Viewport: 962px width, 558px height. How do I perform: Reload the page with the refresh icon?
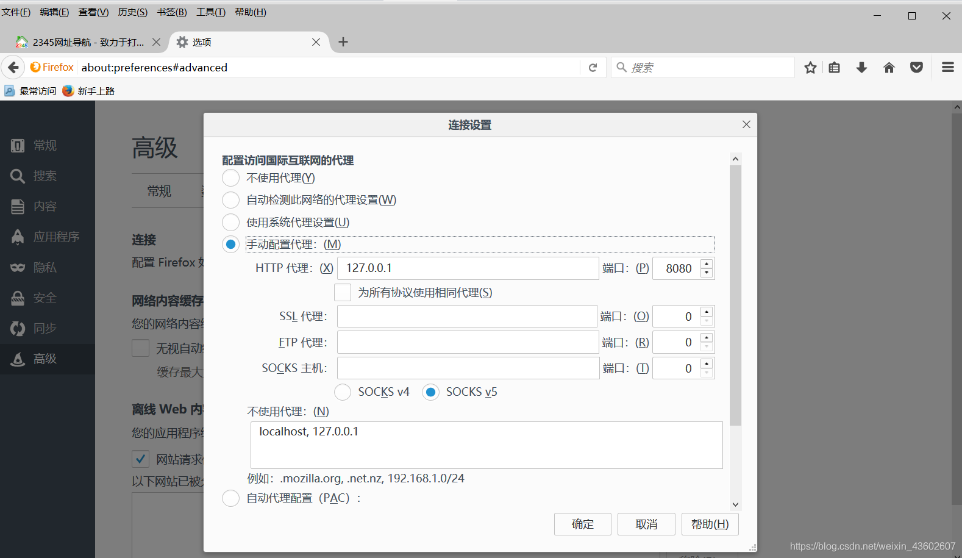593,68
